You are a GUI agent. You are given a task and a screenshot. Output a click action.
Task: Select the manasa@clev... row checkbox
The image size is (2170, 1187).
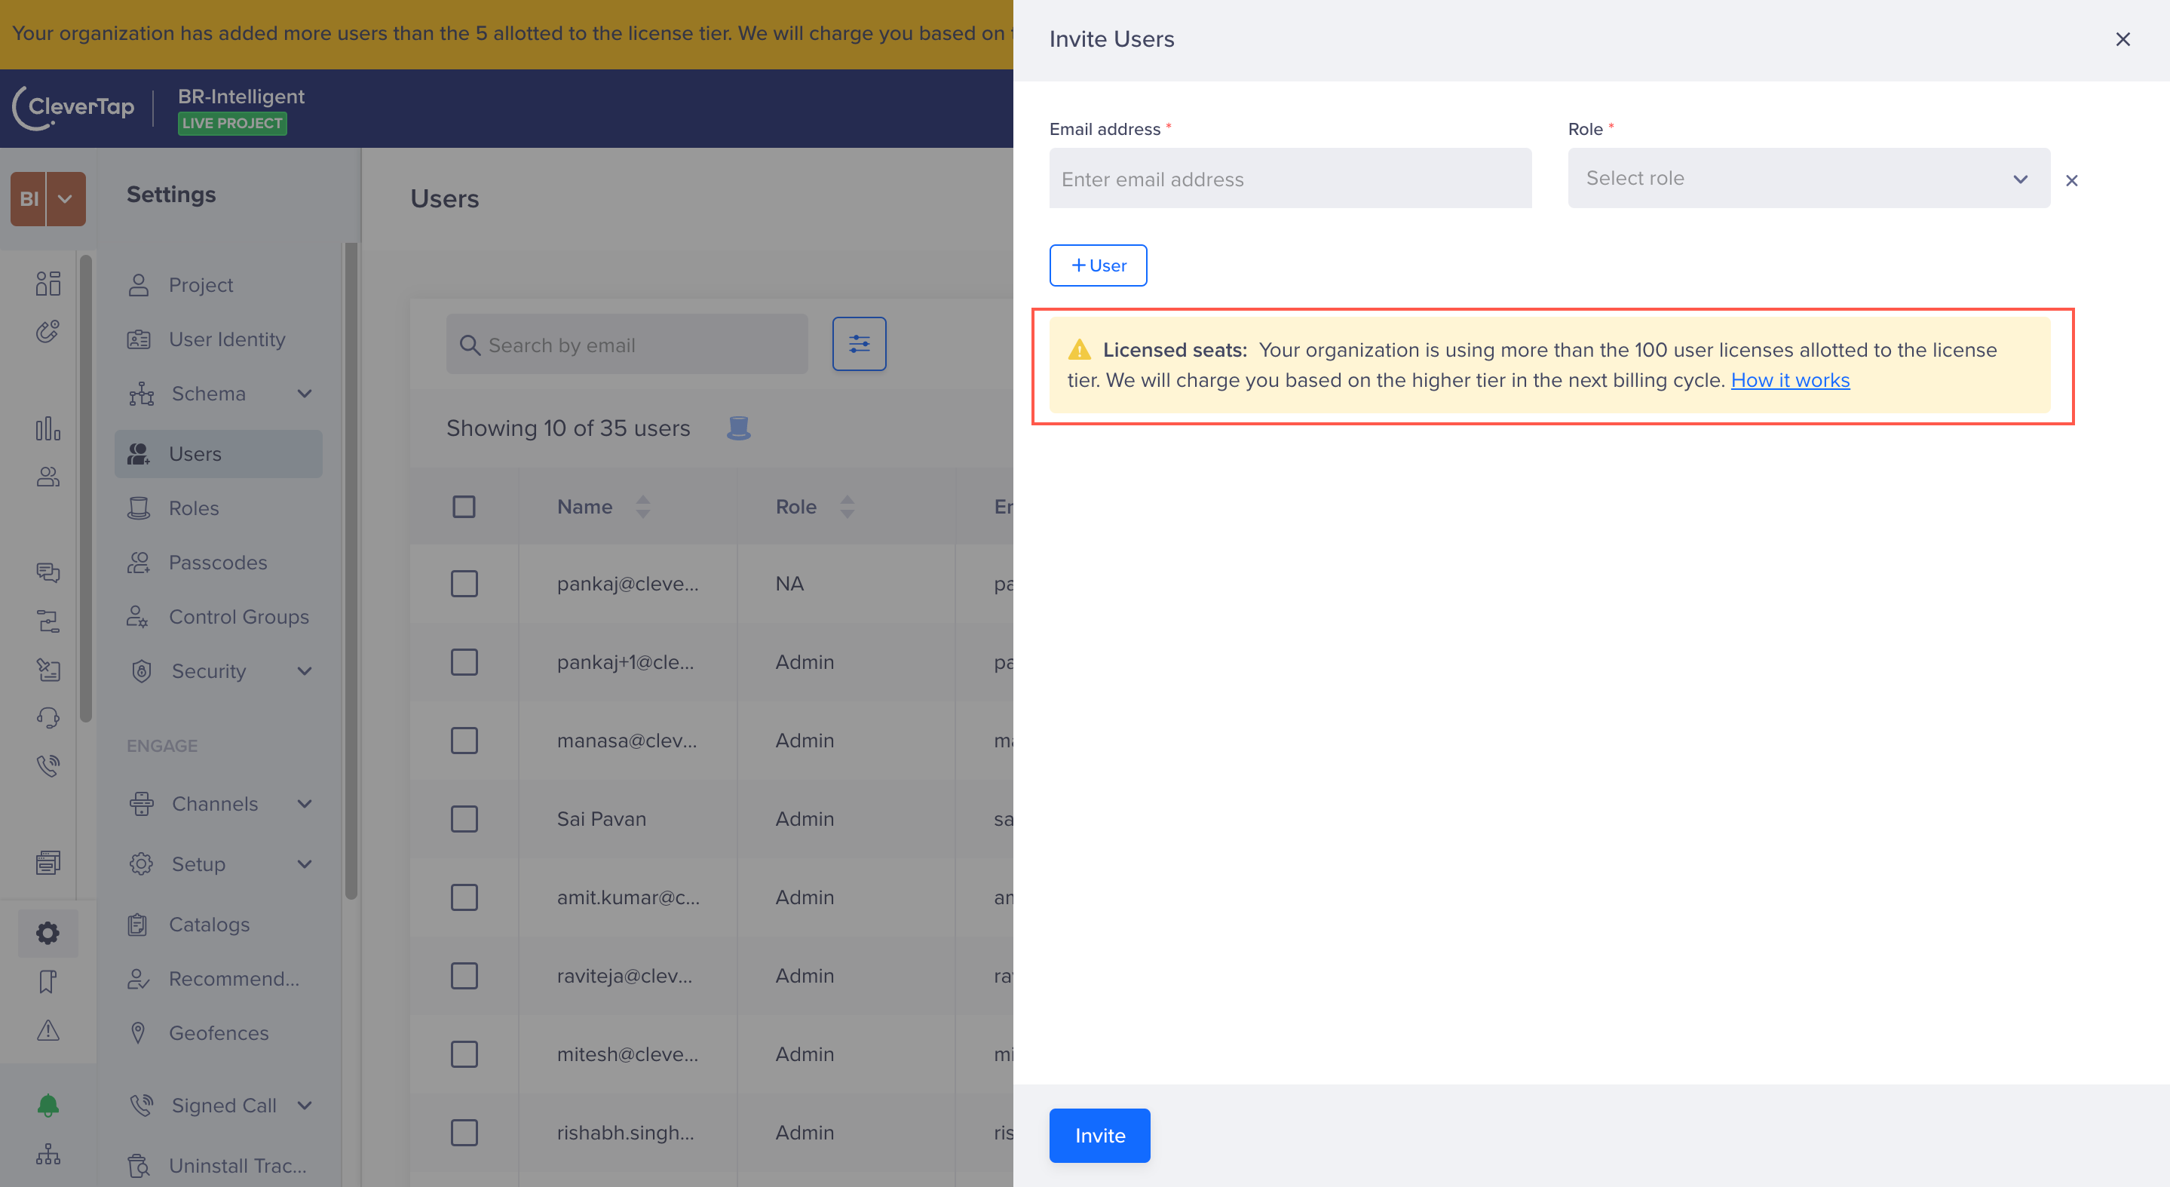(463, 741)
